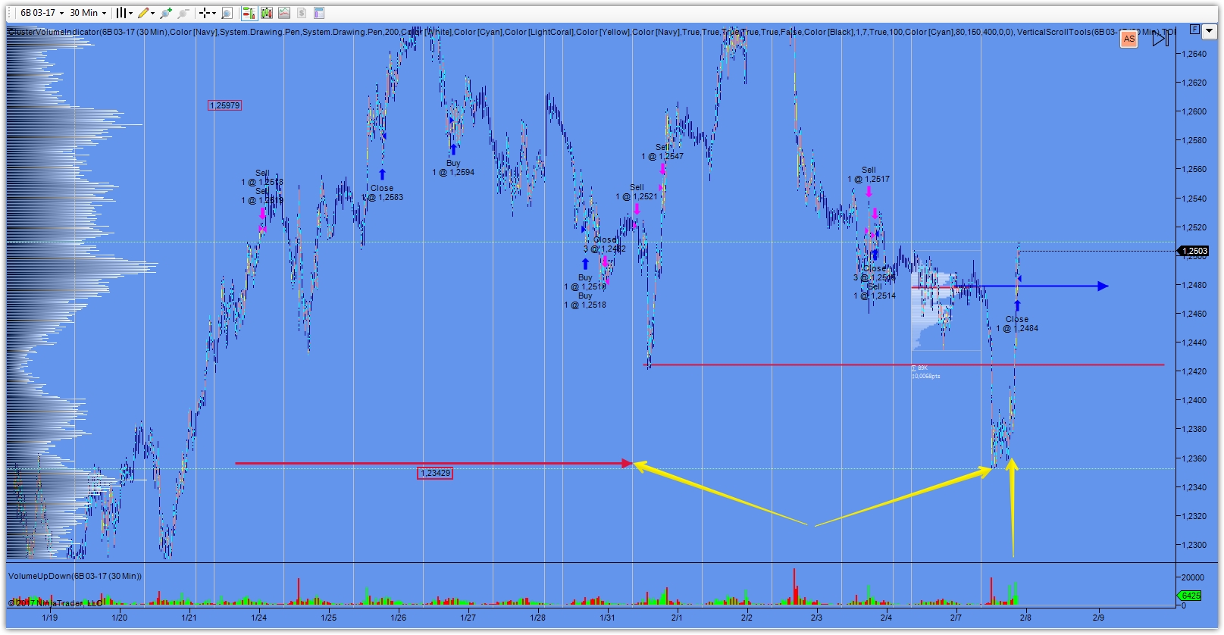Screen dimensions: 1224x635
Task: Click the 1,2560 price axis label
Action: 1194,169
